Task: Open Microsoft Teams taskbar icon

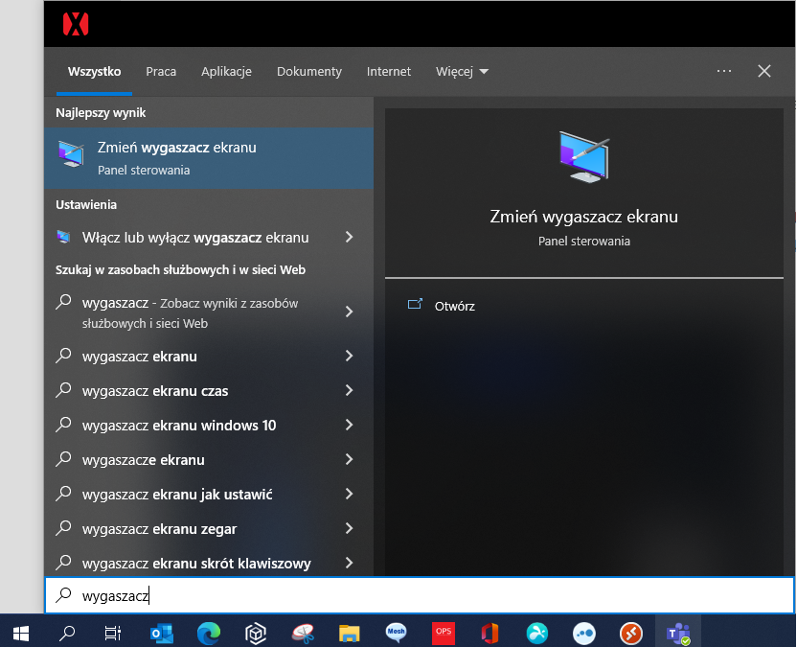Action: pyautogui.click(x=678, y=634)
